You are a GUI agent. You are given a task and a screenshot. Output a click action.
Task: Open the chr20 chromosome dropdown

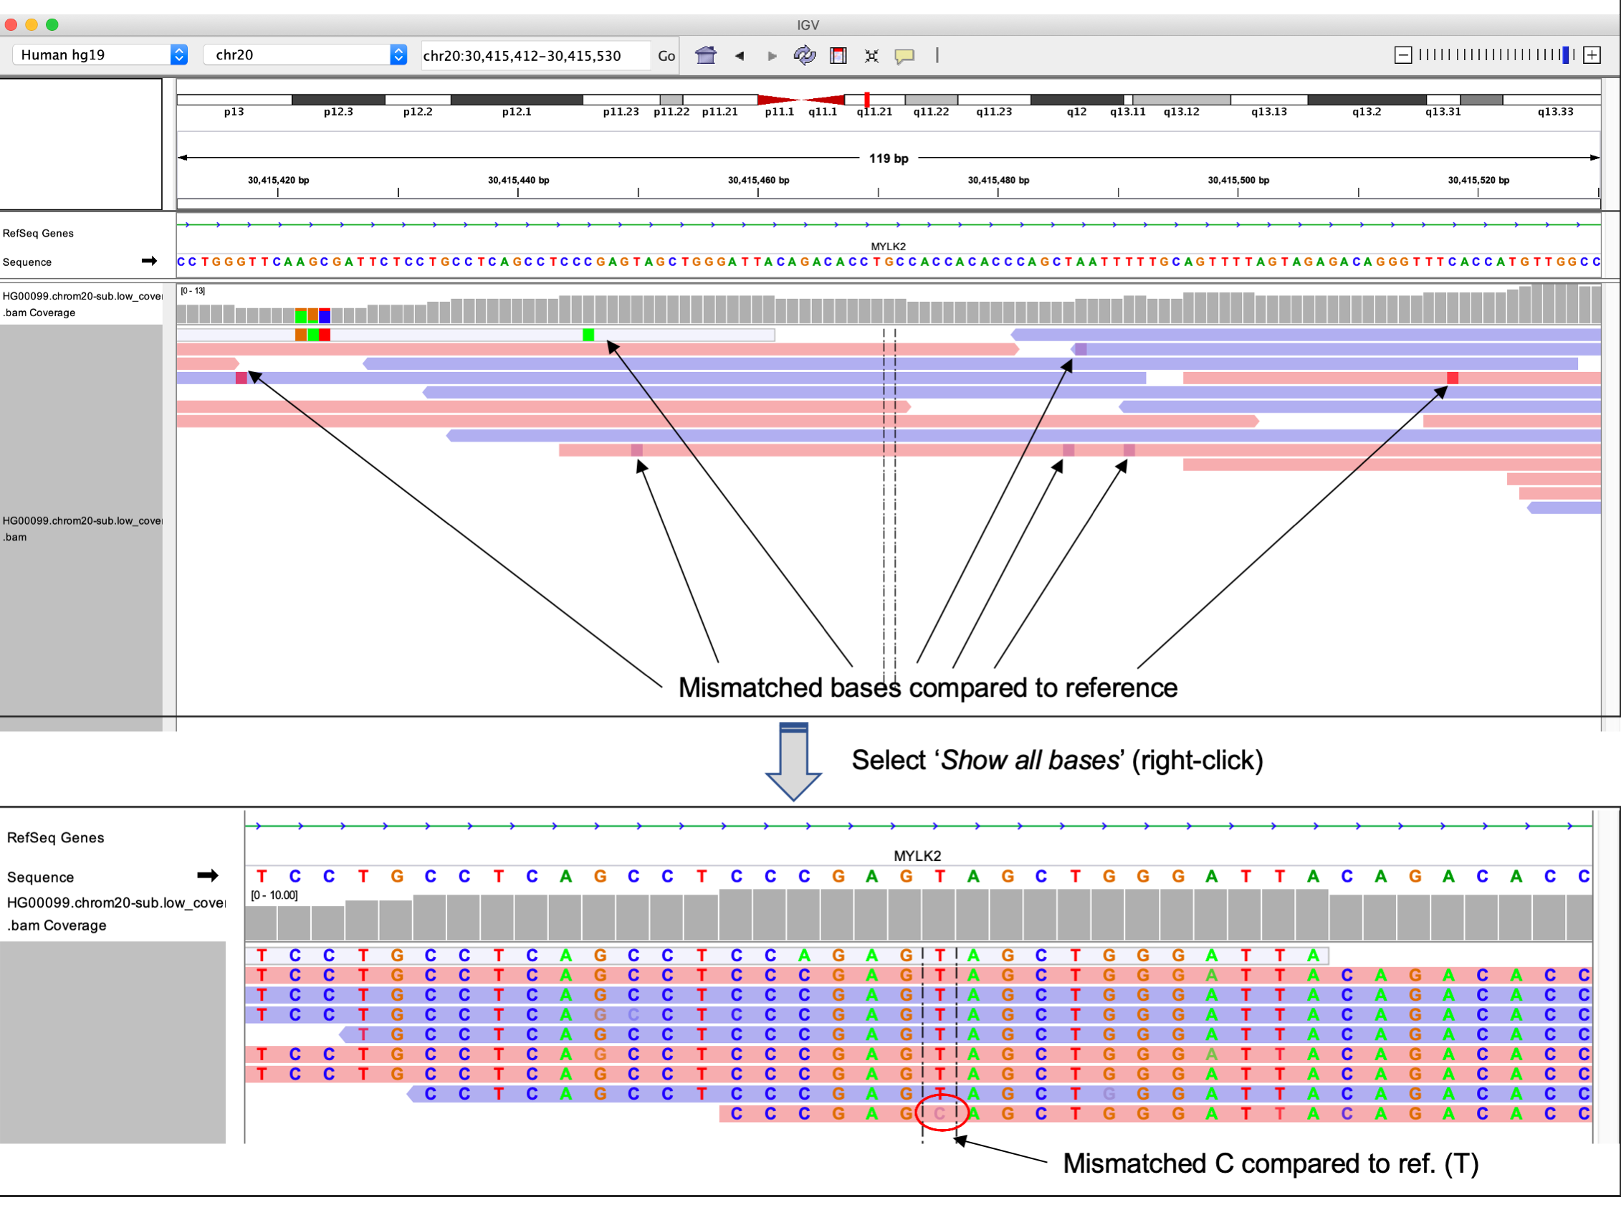tap(305, 54)
